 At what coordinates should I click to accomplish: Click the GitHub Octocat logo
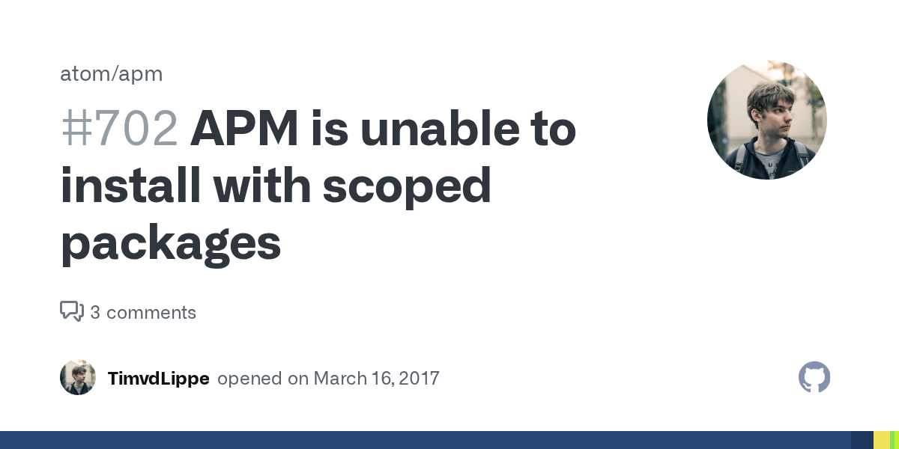[814, 377]
